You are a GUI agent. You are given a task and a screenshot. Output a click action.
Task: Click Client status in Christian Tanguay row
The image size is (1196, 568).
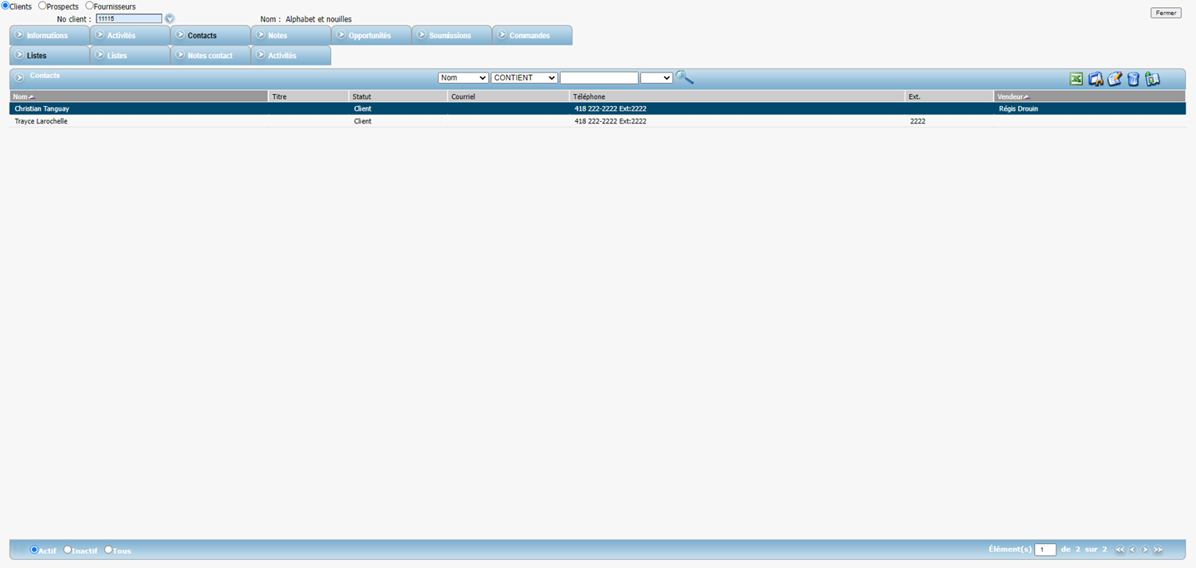[363, 108]
